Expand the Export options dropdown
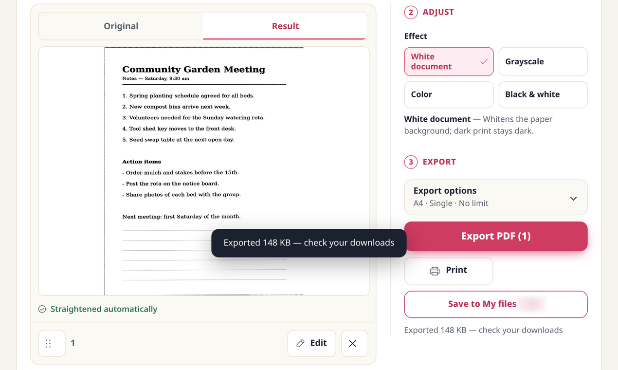 pos(496,197)
